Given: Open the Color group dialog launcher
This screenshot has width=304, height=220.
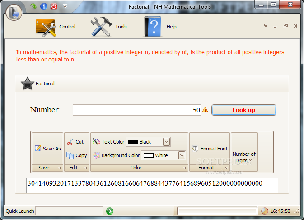Looking at the screenshot, I should pos(185,168).
